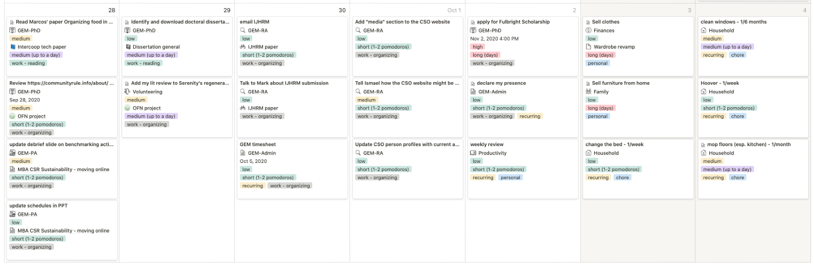Click the Wardrobe revamp page icon
The width and height of the screenshot is (814, 265).
tap(588, 47)
